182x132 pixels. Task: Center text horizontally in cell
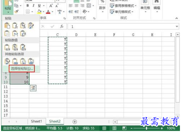pos(76,5)
